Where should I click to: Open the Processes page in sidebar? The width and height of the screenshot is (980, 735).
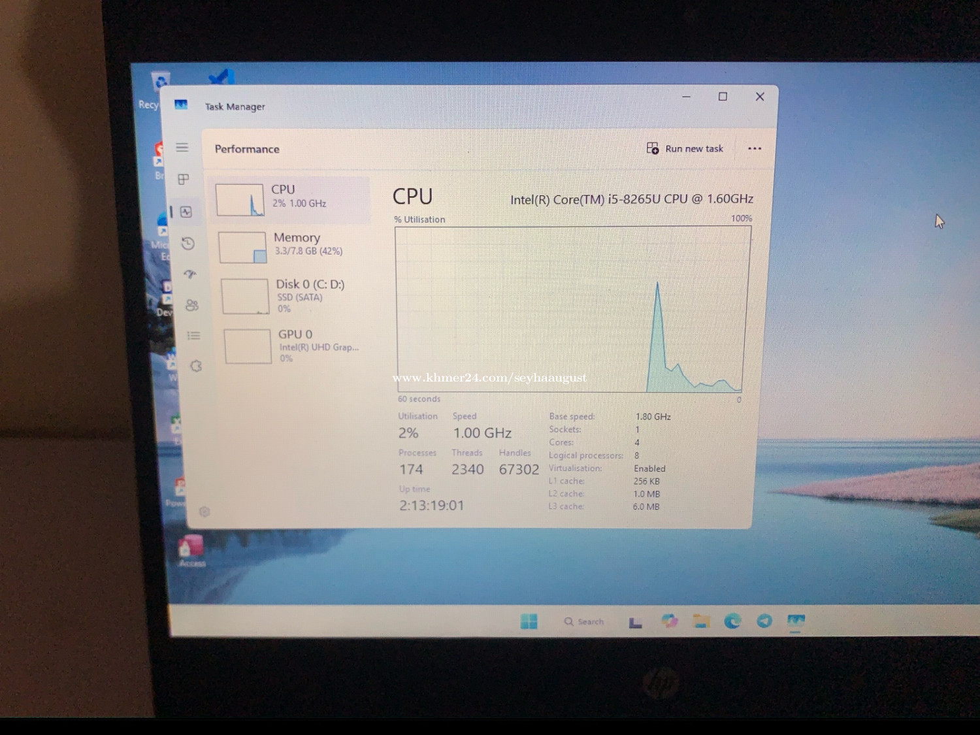pyautogui.click(x=184, y=179)
